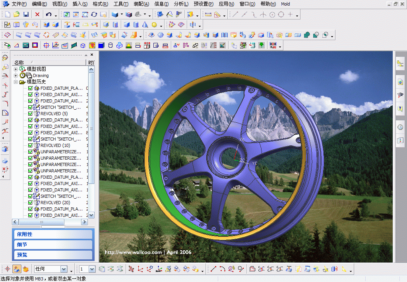The width and height of the screenshot is (407, 282).
Task: Choose the pan hand icon
Action: [x=103, y=15]
